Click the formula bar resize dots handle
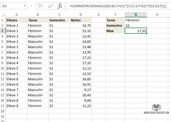The width and height of the screenshot is (171, 122). [x=32, y=6]
